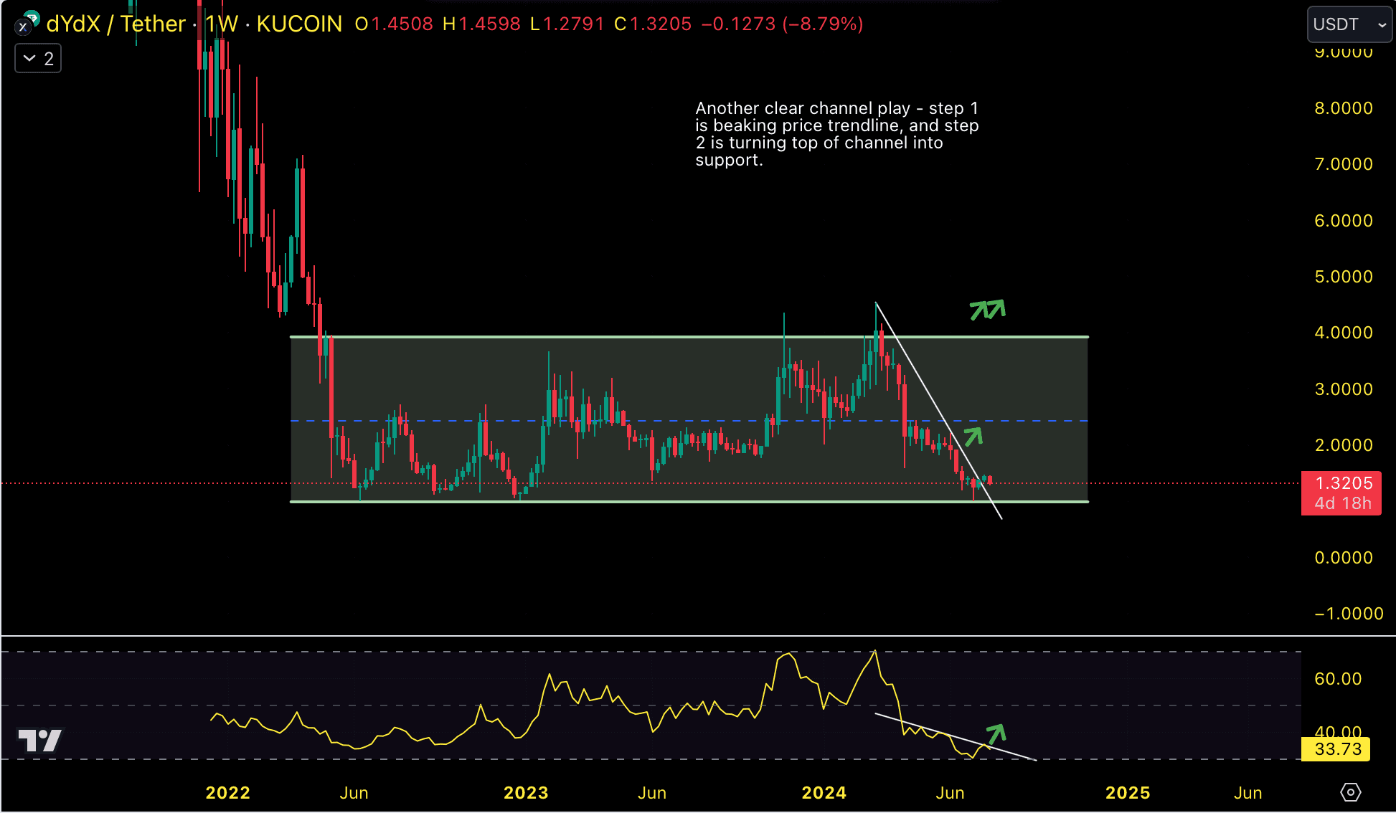The image size is (1396, 813).
Task: Click the 2022 time axis label
Action: coord(228,793)
